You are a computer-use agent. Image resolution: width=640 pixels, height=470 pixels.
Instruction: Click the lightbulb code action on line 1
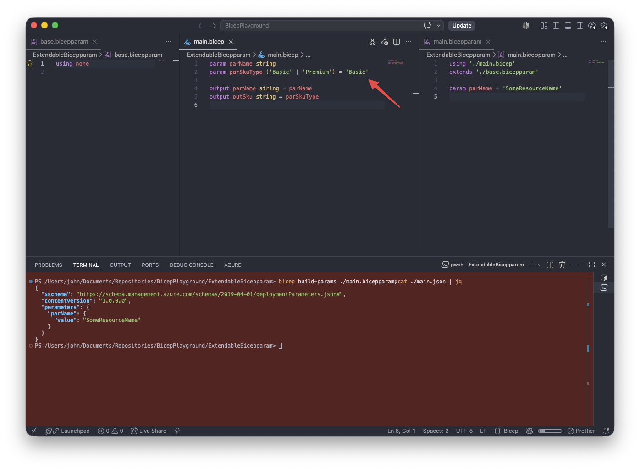30,64
